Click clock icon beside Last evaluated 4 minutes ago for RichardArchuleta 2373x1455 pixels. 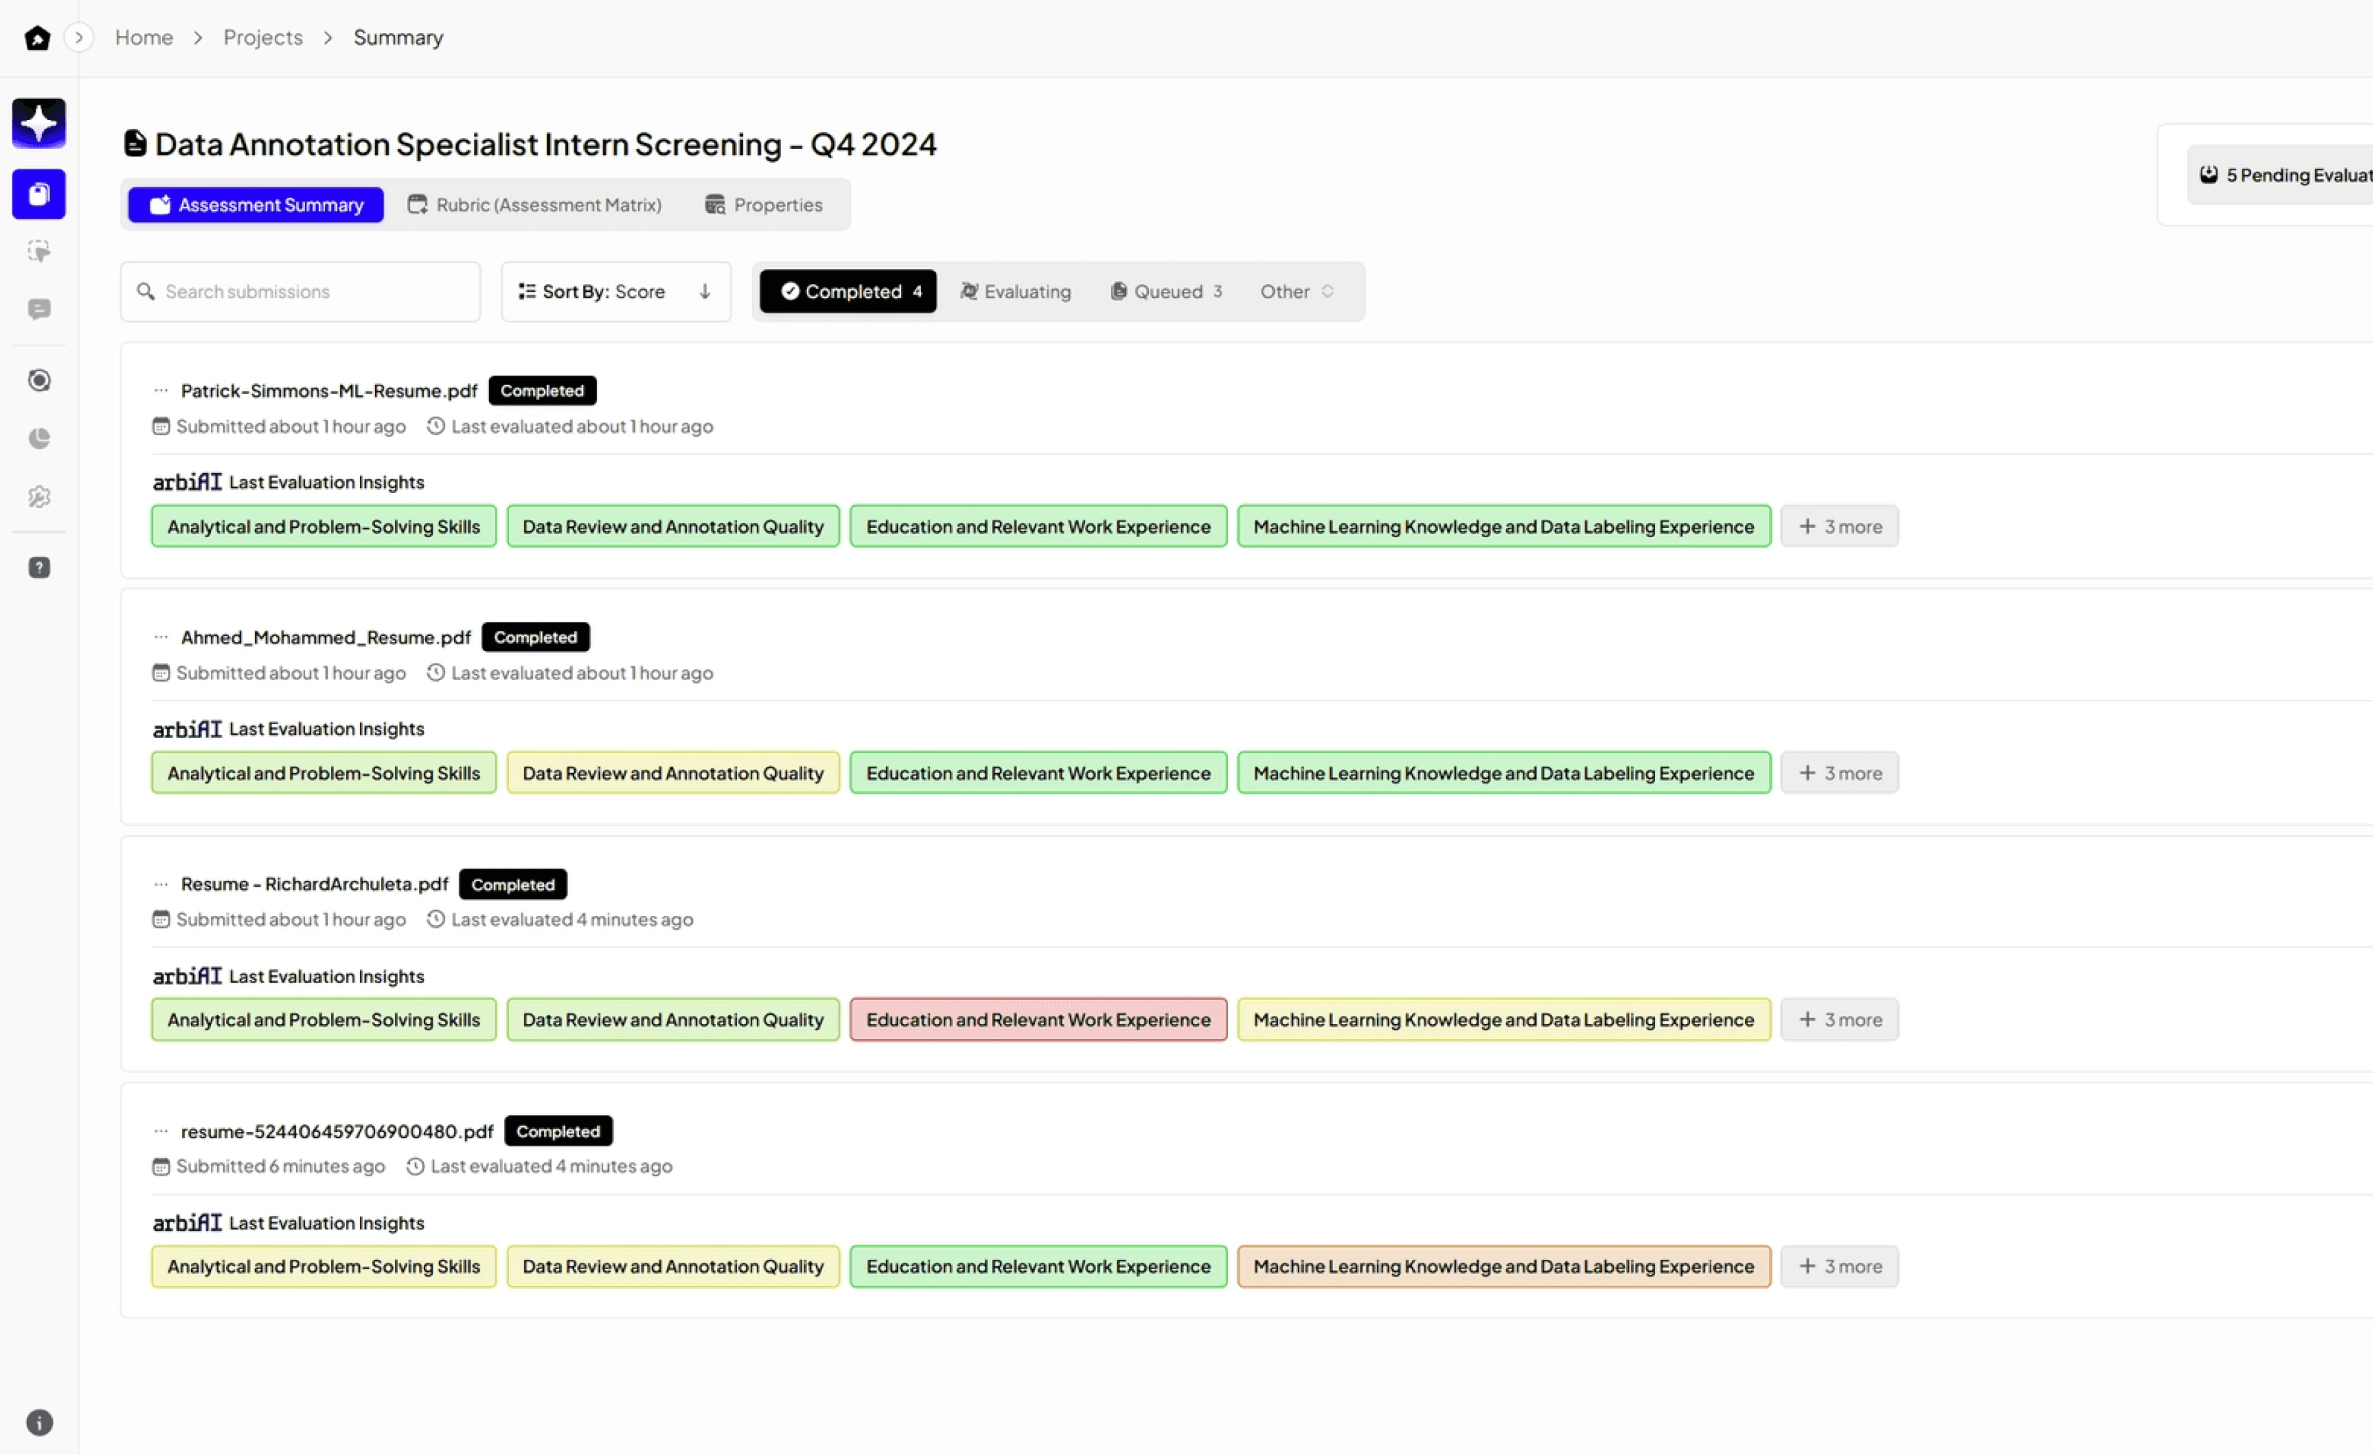[x=436, y=920]
